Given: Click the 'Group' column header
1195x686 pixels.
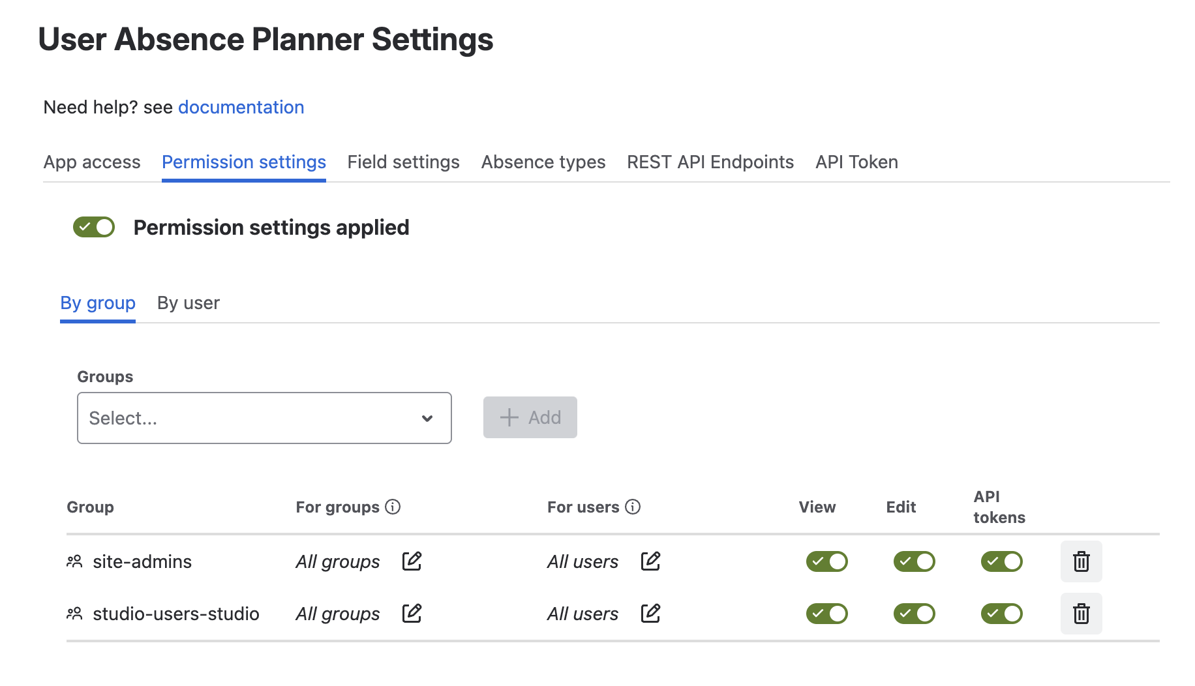Looking at the screenshot, I should [x=90, y=507].
